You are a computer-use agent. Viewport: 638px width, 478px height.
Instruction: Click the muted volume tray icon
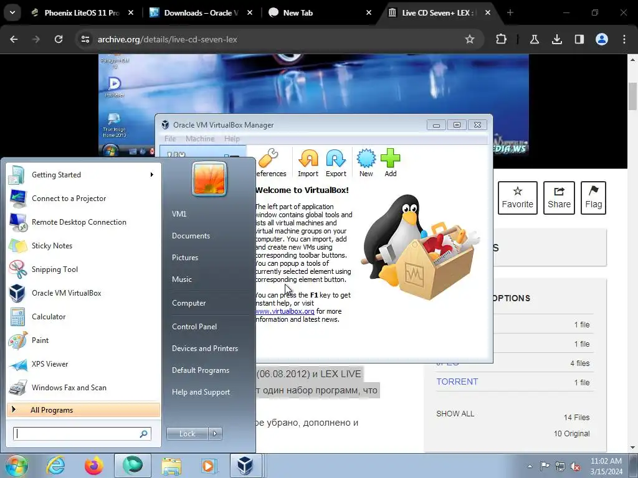click(575, 466)
